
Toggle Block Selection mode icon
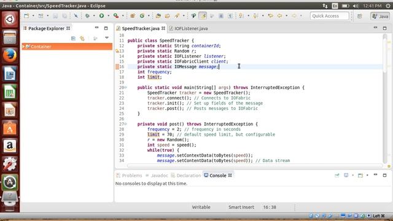[221, 16]
